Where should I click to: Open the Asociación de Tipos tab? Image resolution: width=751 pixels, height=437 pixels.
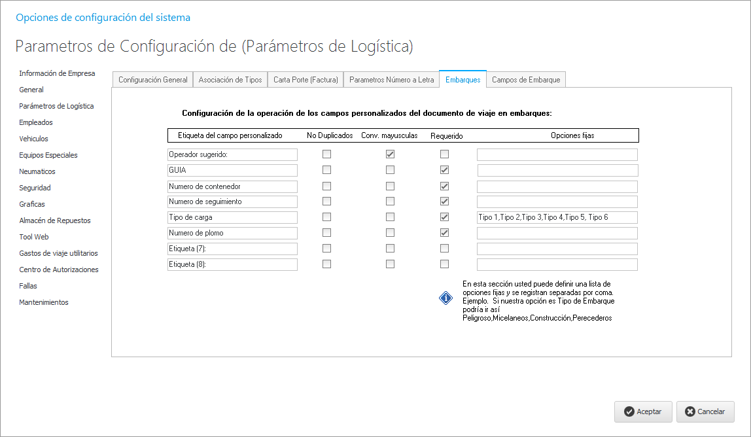tap(230, 80)
